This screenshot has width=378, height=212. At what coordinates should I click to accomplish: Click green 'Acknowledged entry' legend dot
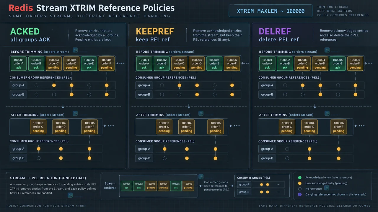click(x=300, y=178)
